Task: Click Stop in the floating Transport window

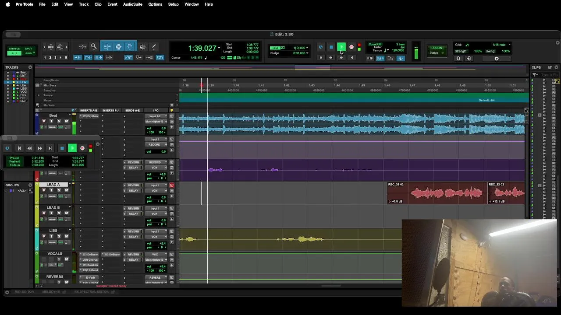Action: coord(62,148)
